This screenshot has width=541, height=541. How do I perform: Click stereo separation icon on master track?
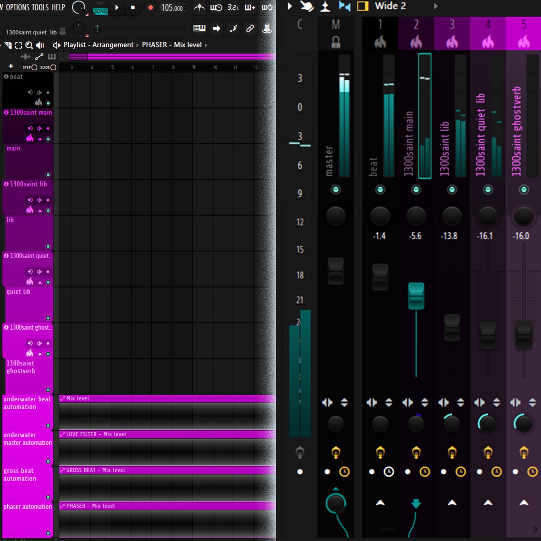pos(335,423)
